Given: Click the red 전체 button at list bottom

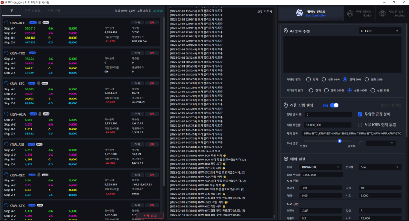Looking at the screenshot, I should tap(150, 216).
